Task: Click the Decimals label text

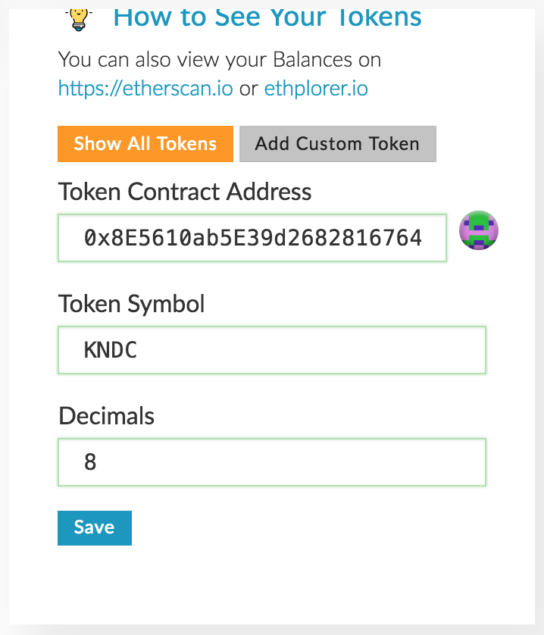Action: coord(107,416)
